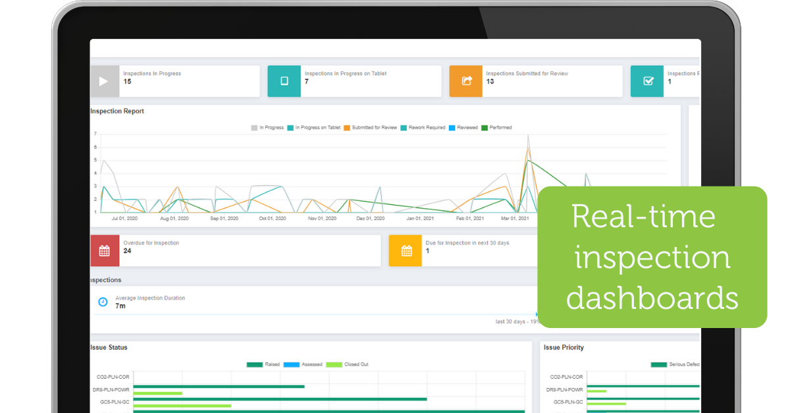This screenshot has height=413, width=790.
Task: Click GC5-PLN-GC label in Issue Status
Action: 115,402
